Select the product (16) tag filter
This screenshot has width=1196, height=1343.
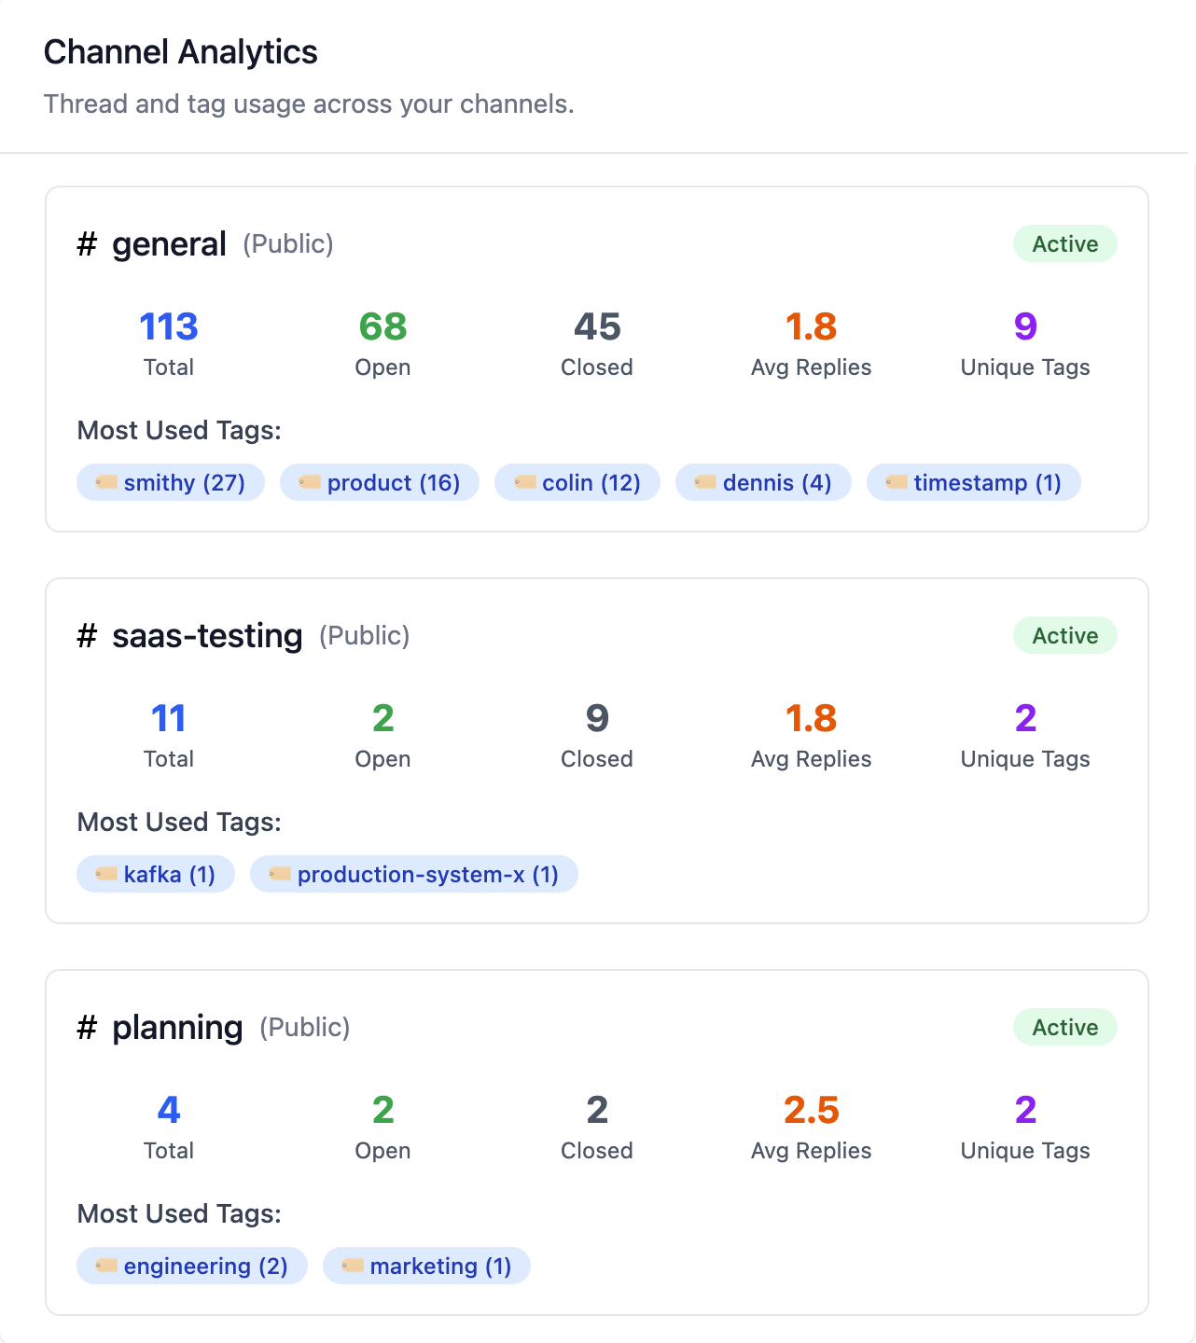(x=380, y=482)
